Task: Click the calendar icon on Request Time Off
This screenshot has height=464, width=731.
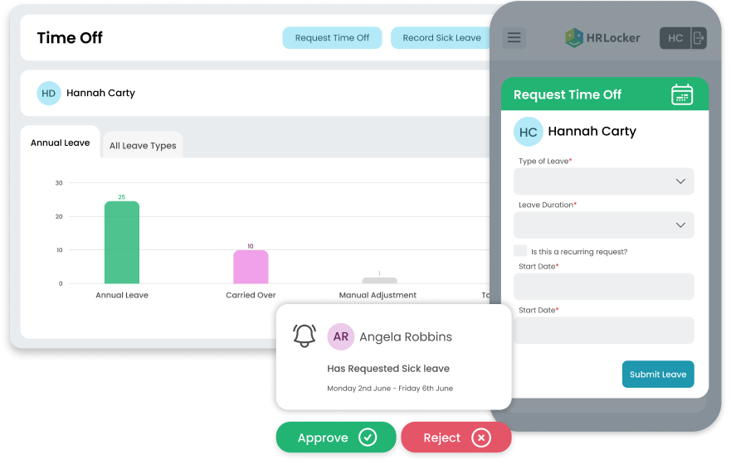Action: tap(681, 94)
